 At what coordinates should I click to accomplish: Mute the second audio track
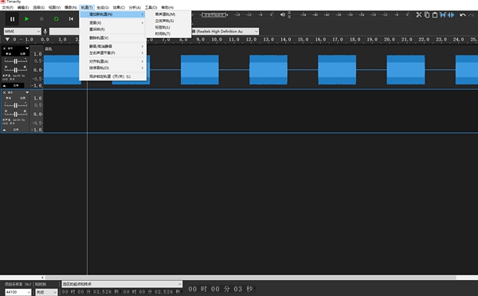pos(9,98)
